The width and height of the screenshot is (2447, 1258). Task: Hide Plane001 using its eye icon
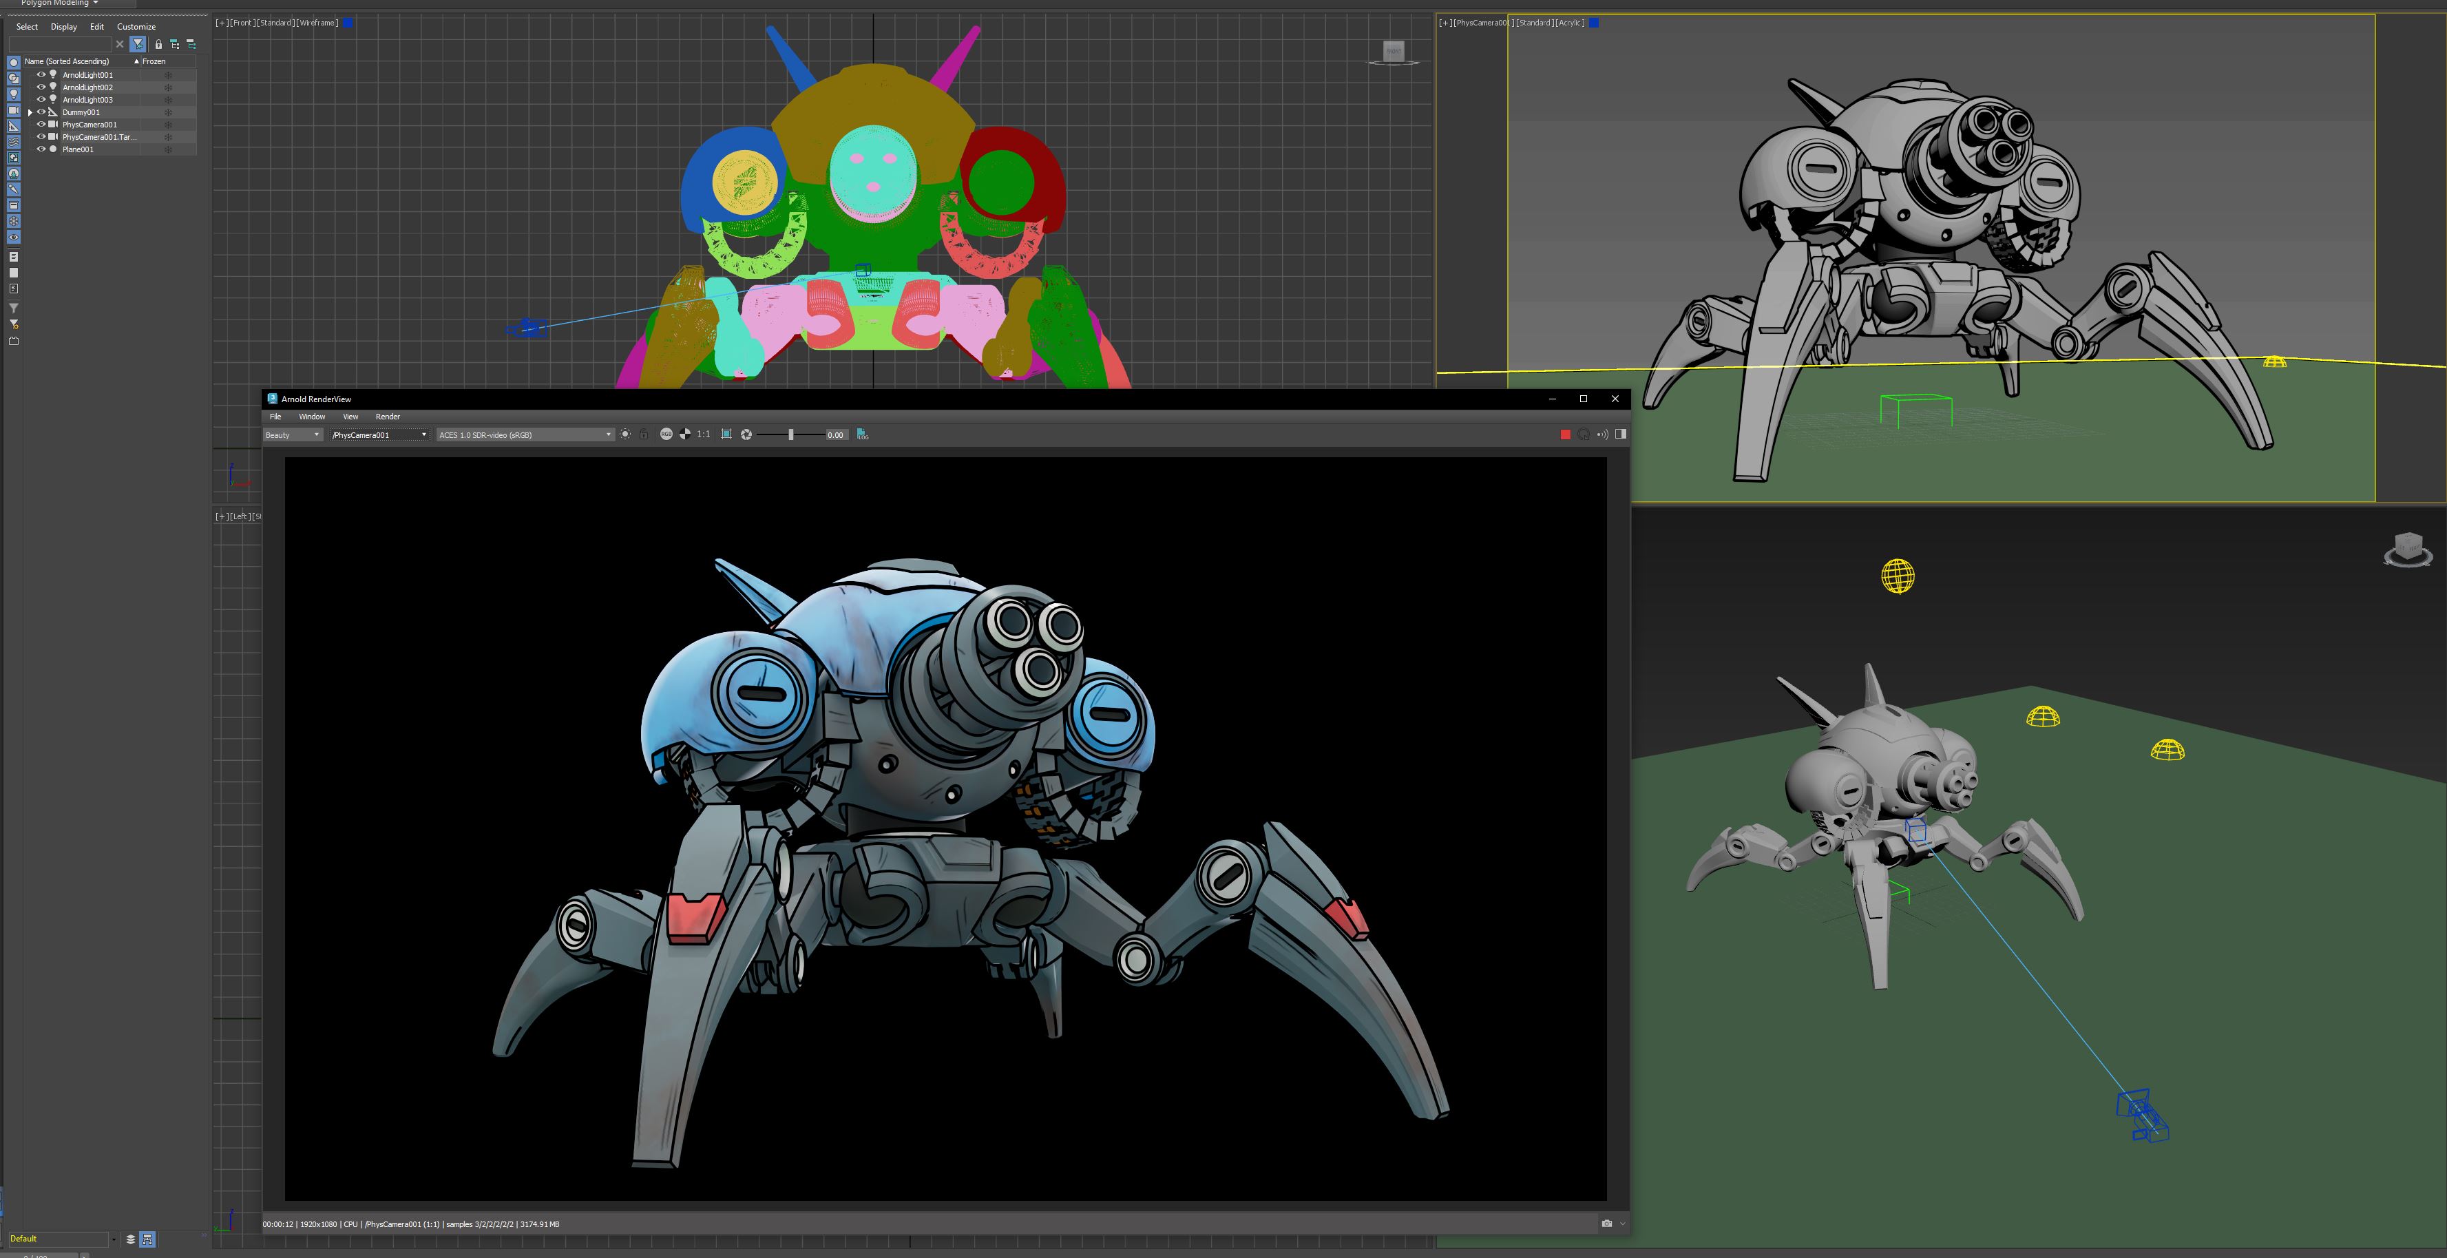coord(41,149)
